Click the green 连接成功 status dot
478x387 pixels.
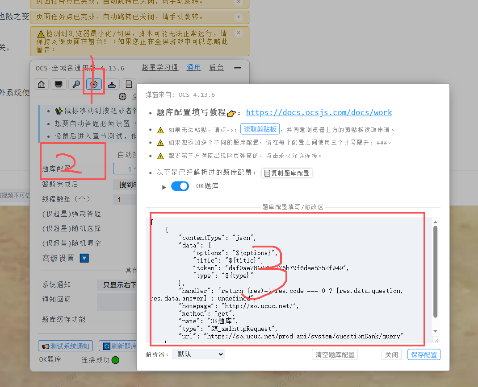point(116,360)
